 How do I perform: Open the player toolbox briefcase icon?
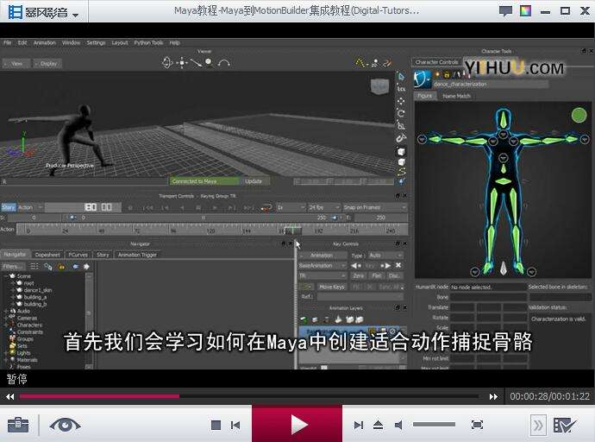point(18,425)
